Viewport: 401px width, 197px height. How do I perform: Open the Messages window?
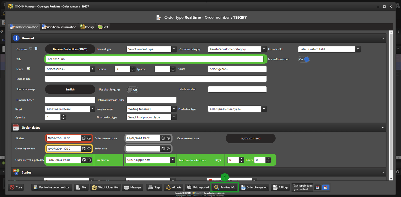tap(133, 187)
